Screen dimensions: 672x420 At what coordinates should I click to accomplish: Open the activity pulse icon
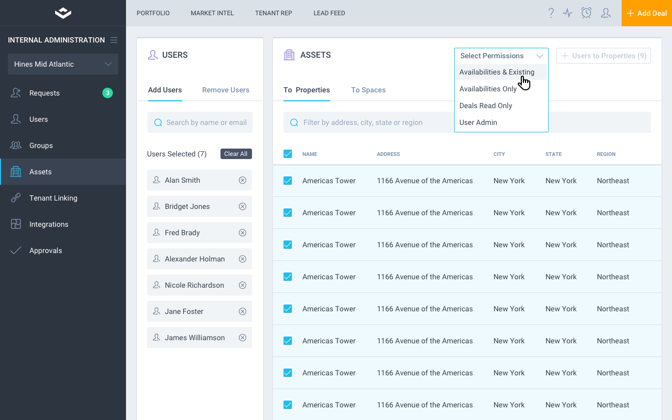click(568, 13)
